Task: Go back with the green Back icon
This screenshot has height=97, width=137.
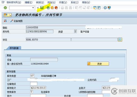Action: pos(48,8)
